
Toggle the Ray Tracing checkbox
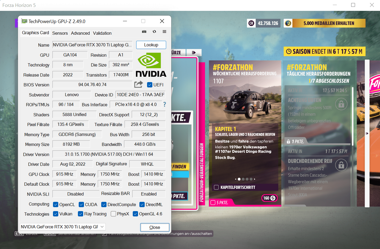coord(81,214)
